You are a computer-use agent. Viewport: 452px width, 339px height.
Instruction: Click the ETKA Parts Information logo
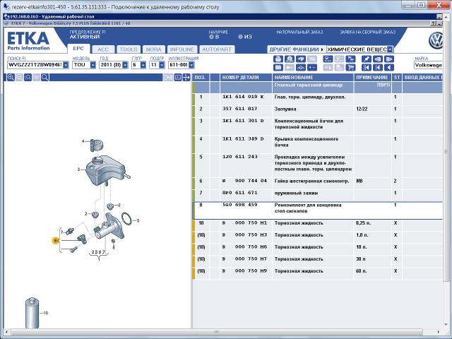28,41
